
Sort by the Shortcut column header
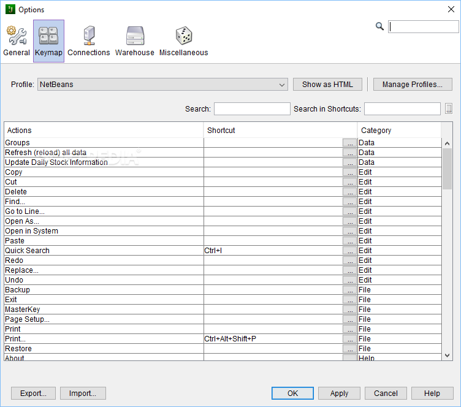[280, 130]
